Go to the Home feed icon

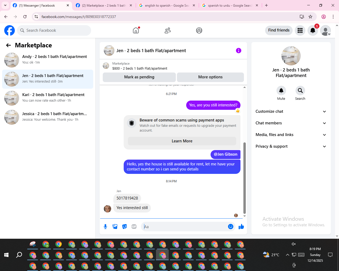(x=136, y=30)
